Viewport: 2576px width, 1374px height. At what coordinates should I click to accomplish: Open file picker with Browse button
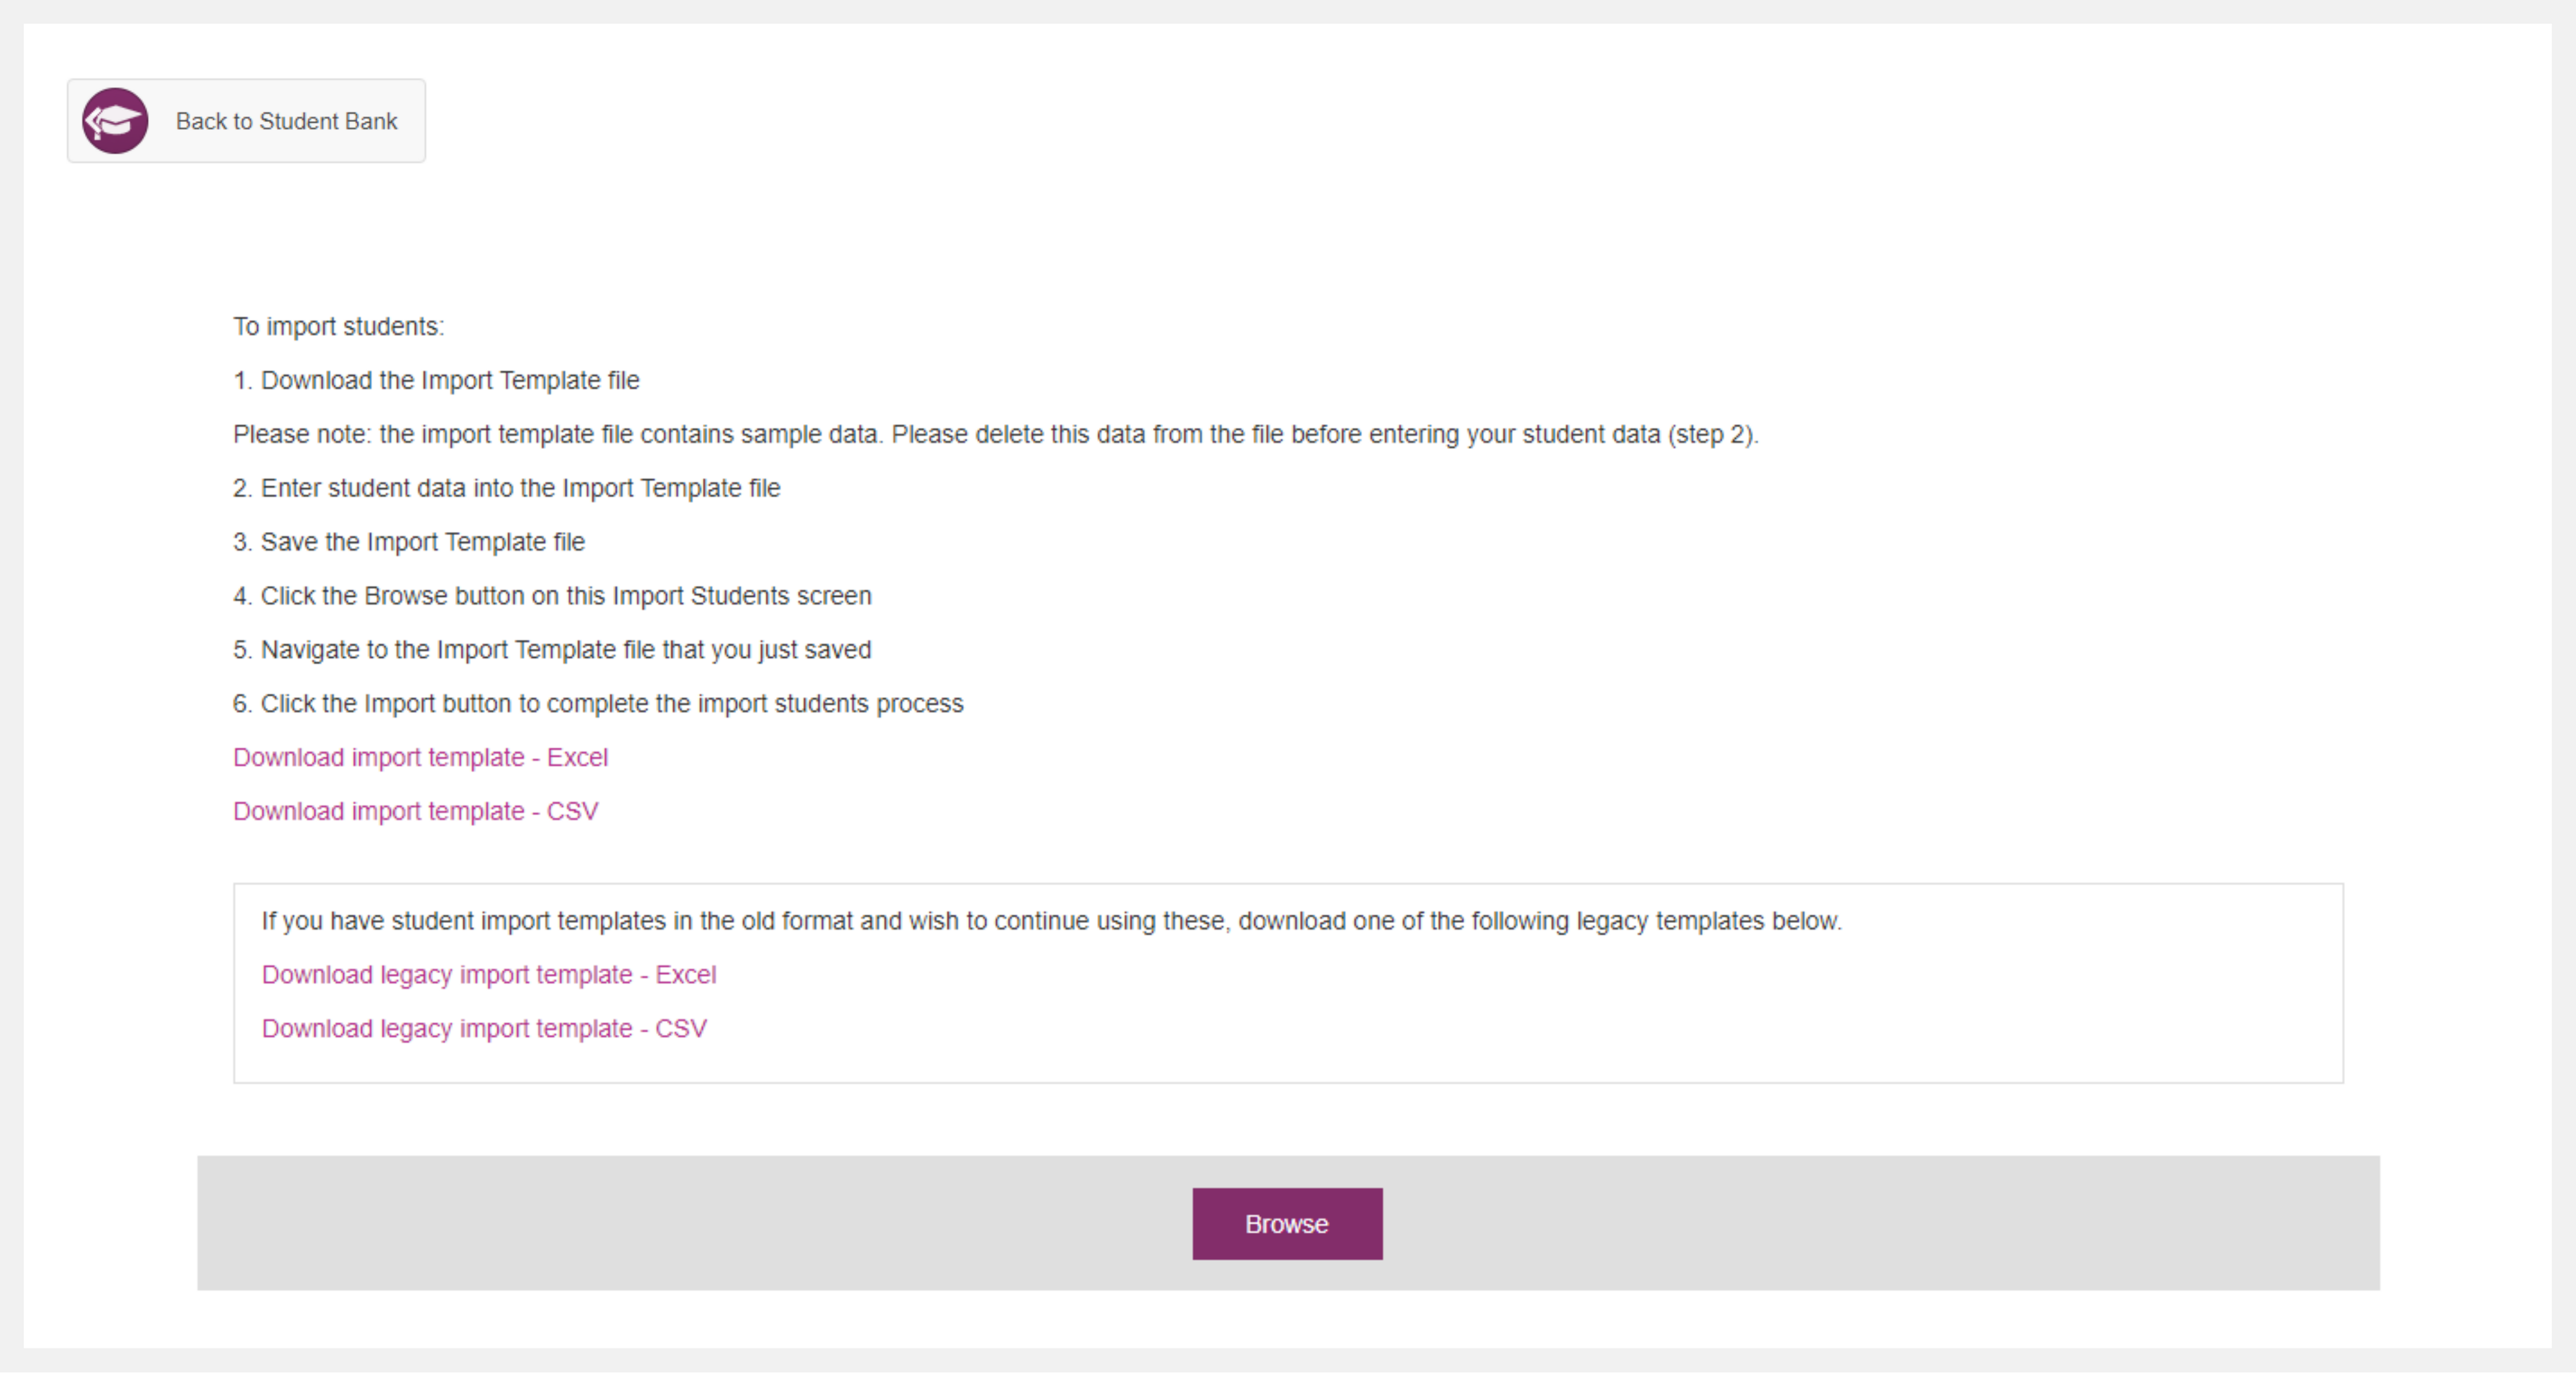[1287, 1224]
